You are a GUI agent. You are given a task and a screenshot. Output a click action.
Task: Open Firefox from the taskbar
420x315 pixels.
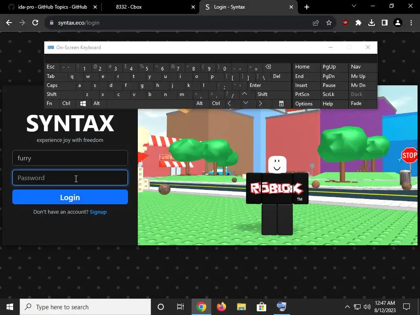coord(221,307)
